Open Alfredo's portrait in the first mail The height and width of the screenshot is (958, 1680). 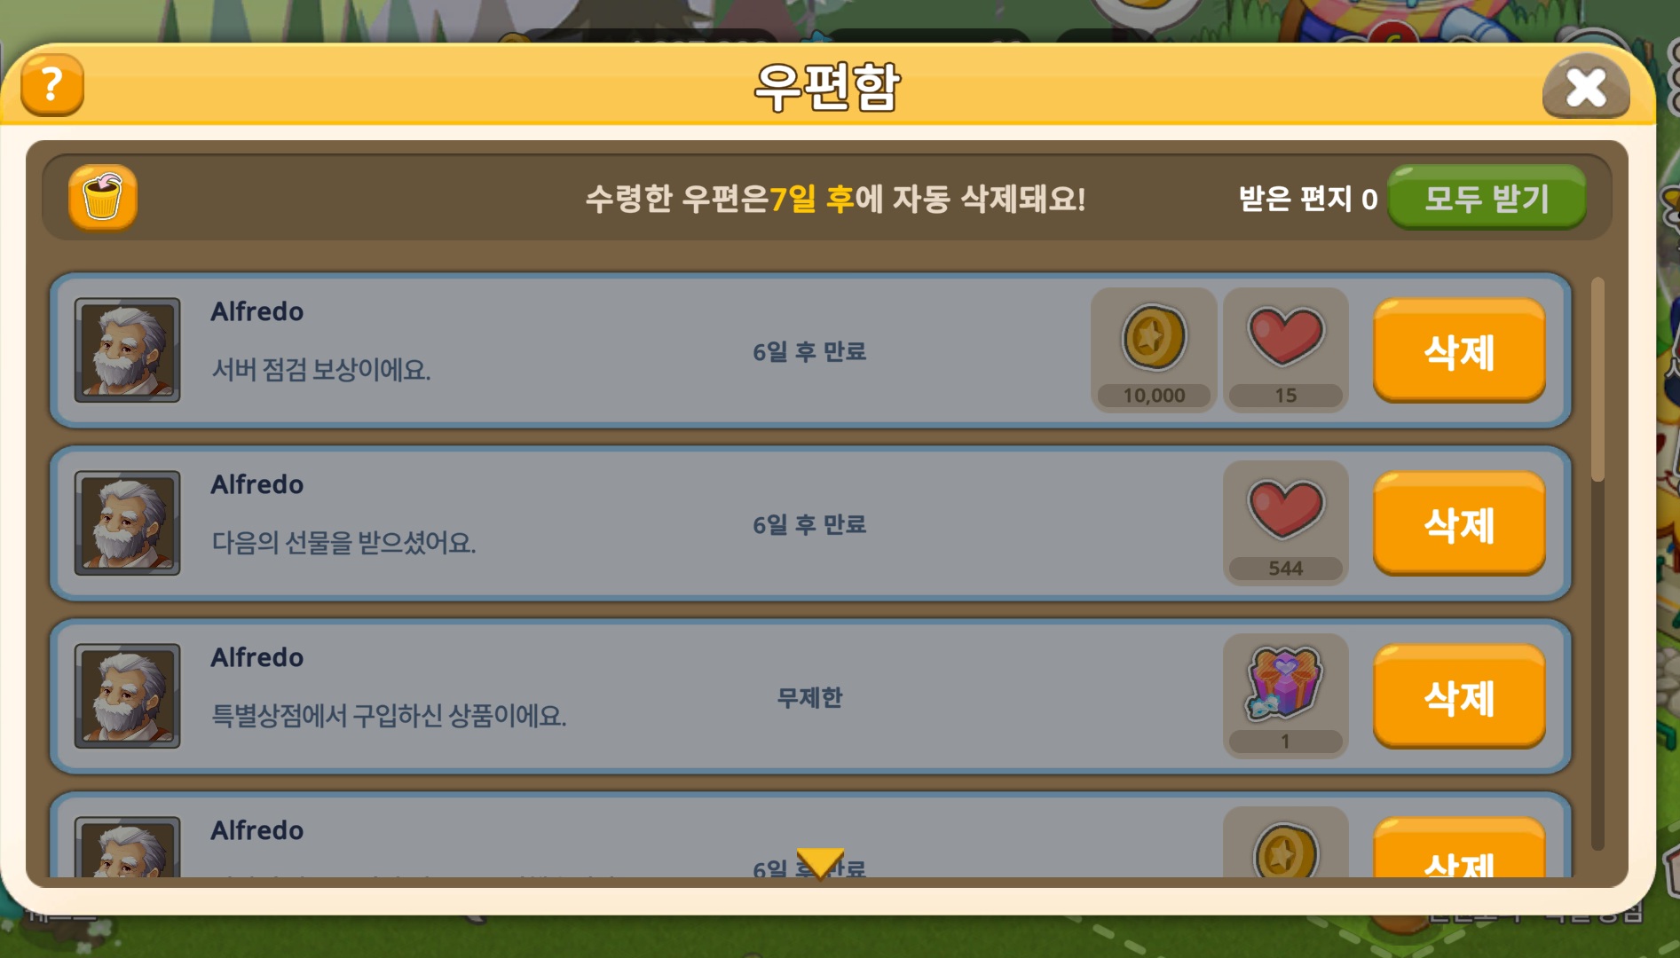click(128, 349)
